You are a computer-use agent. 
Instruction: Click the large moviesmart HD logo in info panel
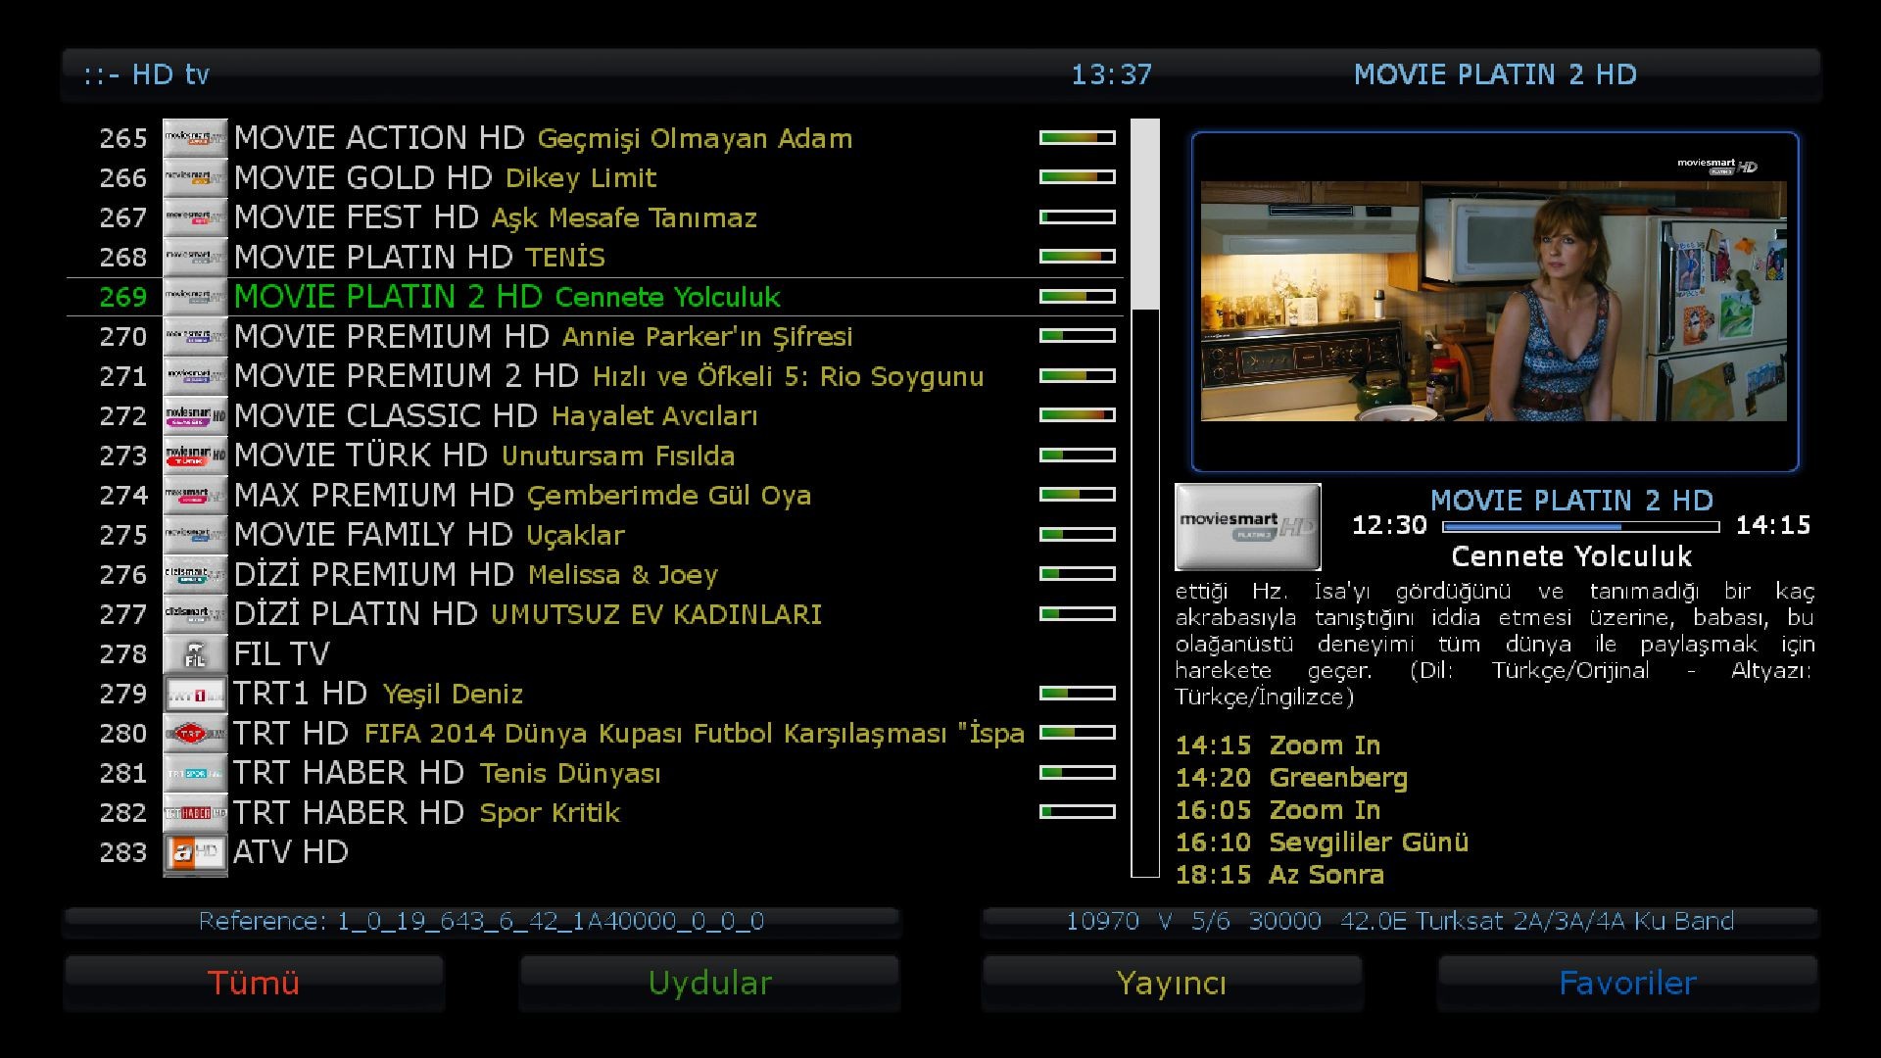click(x=1247, y=527)
